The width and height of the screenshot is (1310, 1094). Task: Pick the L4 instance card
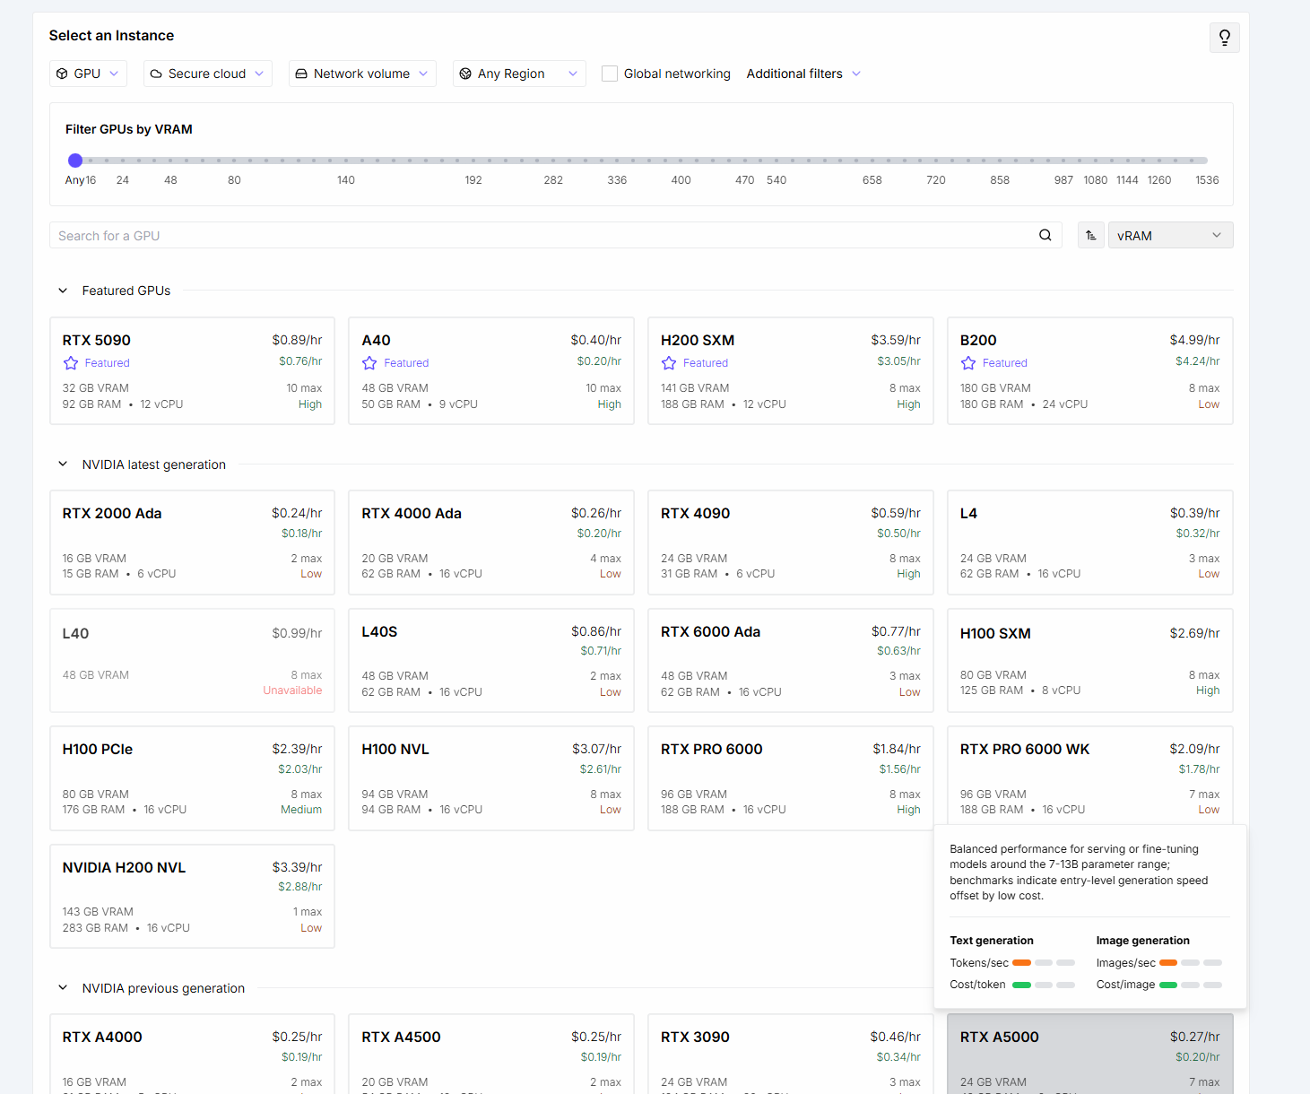pyautogui.click(x=1090, y=543)
